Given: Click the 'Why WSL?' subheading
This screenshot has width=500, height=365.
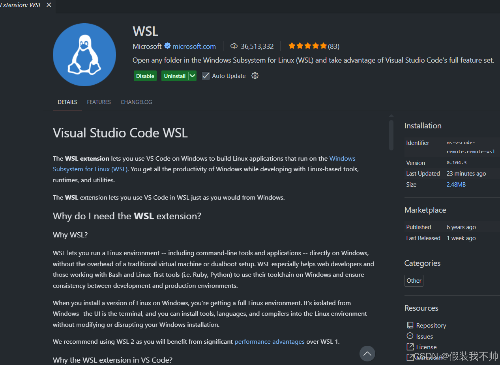Looking at the screenshot, I should [70, 235].
